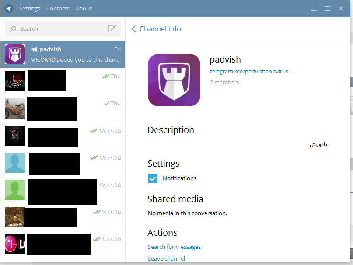Image resolution: width=353 pixels, height=265 pixels.
Task: Go back using the Channel info arrow
Action: (x=134, y=29)
